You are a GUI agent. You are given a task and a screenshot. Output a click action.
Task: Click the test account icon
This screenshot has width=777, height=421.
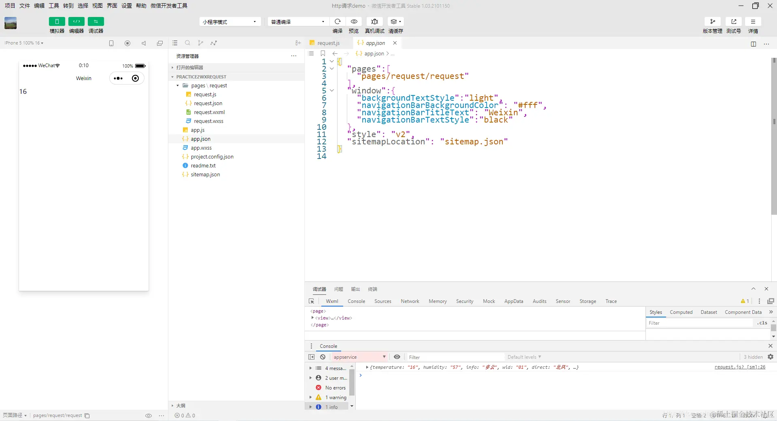click(734, 21)
